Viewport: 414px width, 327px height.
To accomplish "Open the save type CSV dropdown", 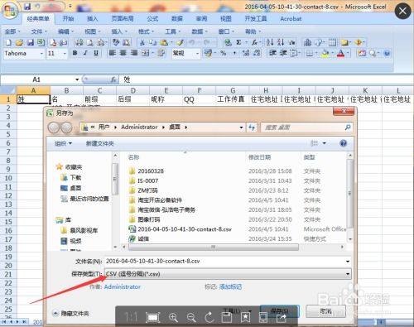I will [x=228, y=274].
